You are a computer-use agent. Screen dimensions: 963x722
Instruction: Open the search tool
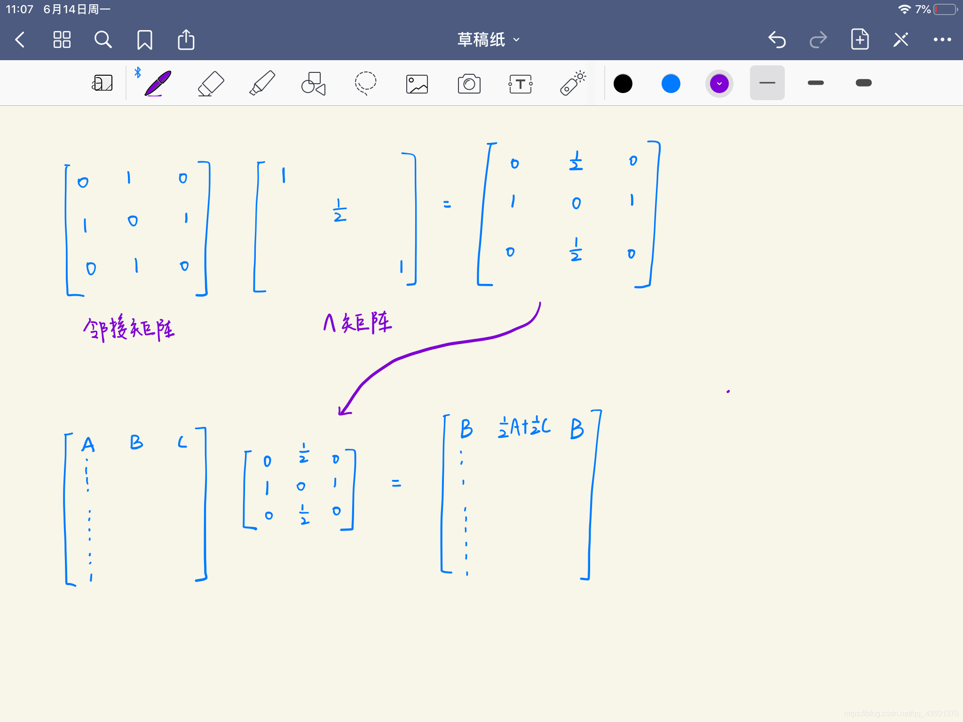[103, 40]
